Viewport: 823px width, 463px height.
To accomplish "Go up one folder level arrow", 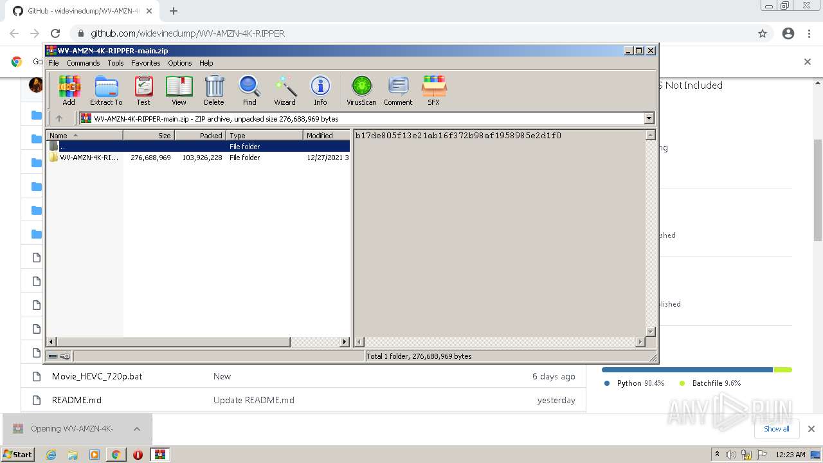I will tap(59, 118).
